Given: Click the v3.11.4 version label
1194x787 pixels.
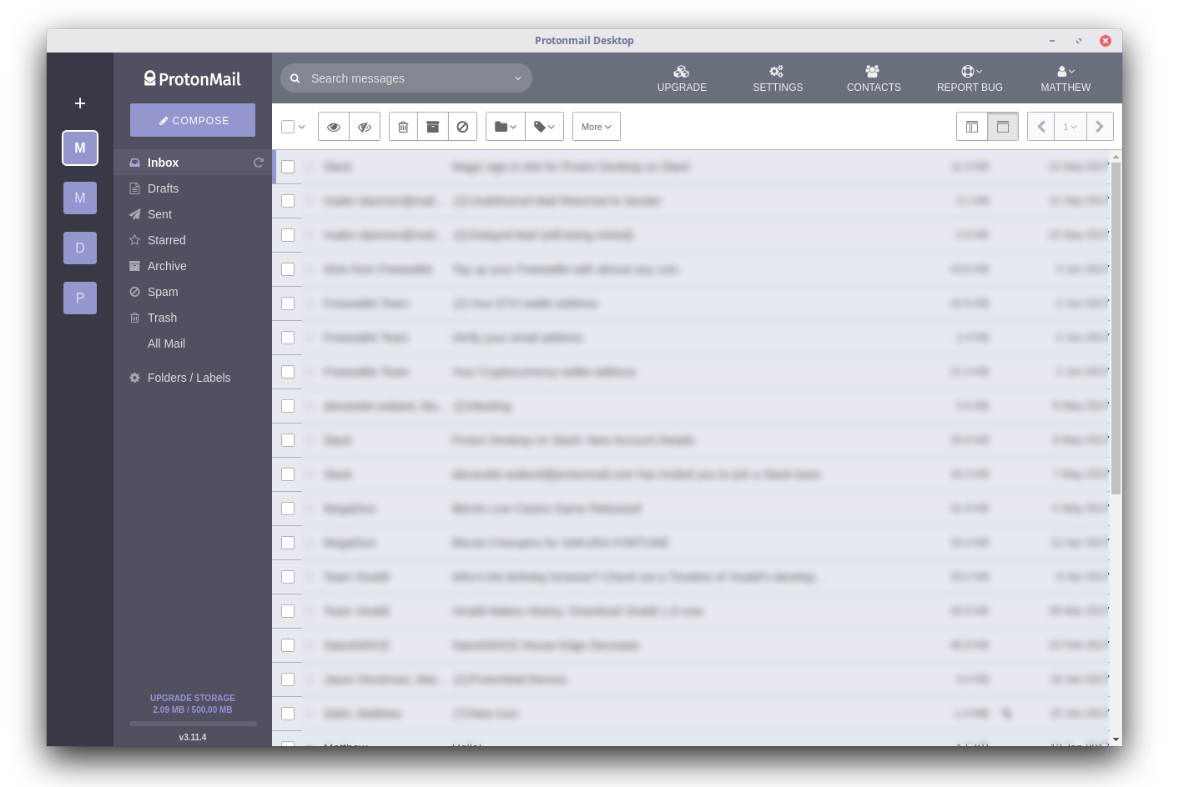Looking at the screenshot, I should point(193,737).
